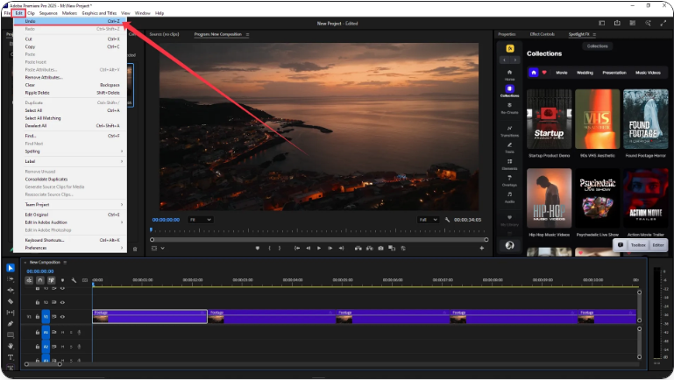The width and height of the screenshot is (674, 380).
Task: Select the Music Videos collection filter
Action: pyautogui.click(x=649, y=73)
